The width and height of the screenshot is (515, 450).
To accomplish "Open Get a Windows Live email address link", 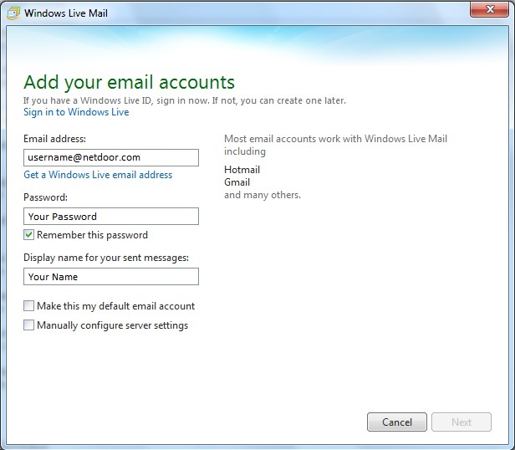I will click(98, 175).
